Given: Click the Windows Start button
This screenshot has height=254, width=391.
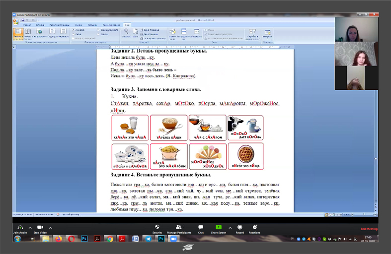Looking at the screenshot, I should 17,239.
